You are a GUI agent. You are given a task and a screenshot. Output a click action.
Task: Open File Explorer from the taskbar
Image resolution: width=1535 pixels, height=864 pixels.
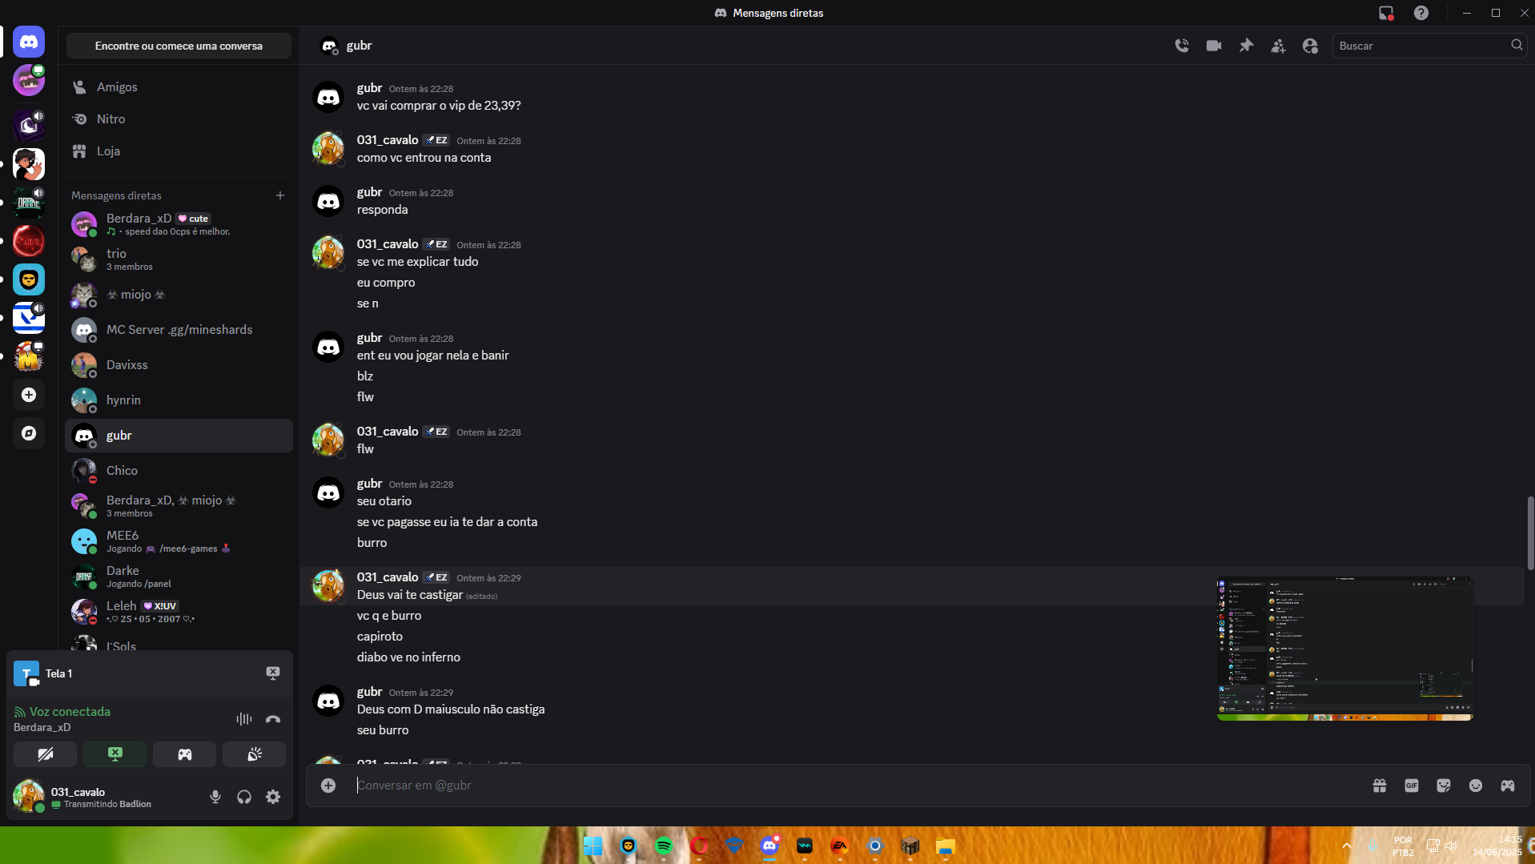[946, 846]
